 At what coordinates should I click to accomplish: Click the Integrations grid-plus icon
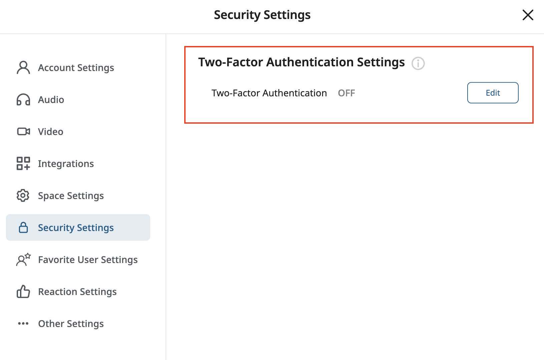click(23, 164)
